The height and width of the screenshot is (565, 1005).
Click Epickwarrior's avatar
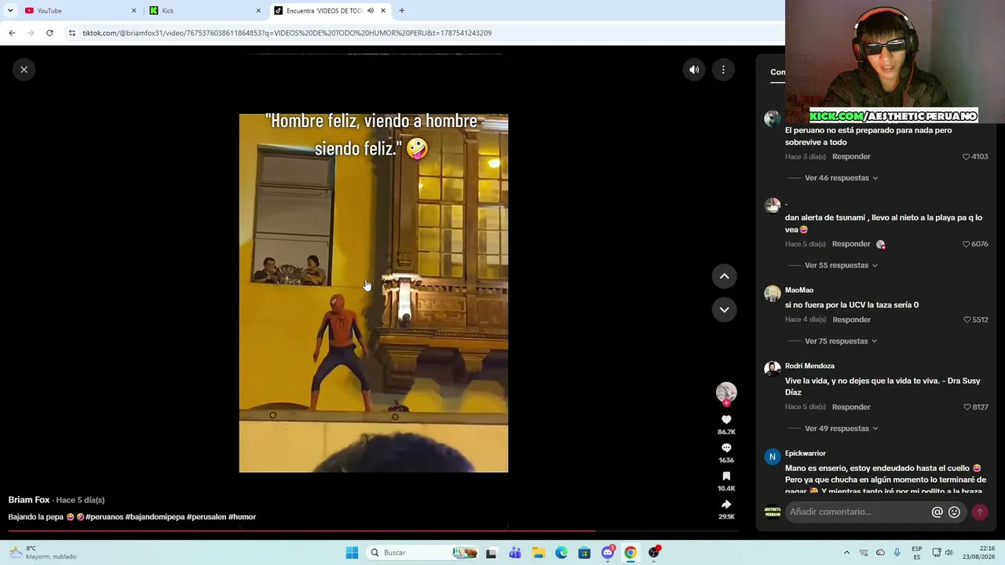[773, 457]
